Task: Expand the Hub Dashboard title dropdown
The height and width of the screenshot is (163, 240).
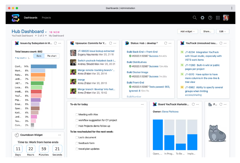Action: 46,32
